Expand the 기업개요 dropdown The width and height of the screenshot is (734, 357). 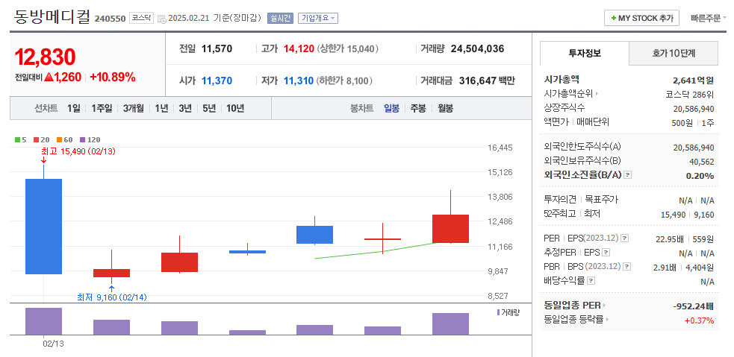point(318,18)
